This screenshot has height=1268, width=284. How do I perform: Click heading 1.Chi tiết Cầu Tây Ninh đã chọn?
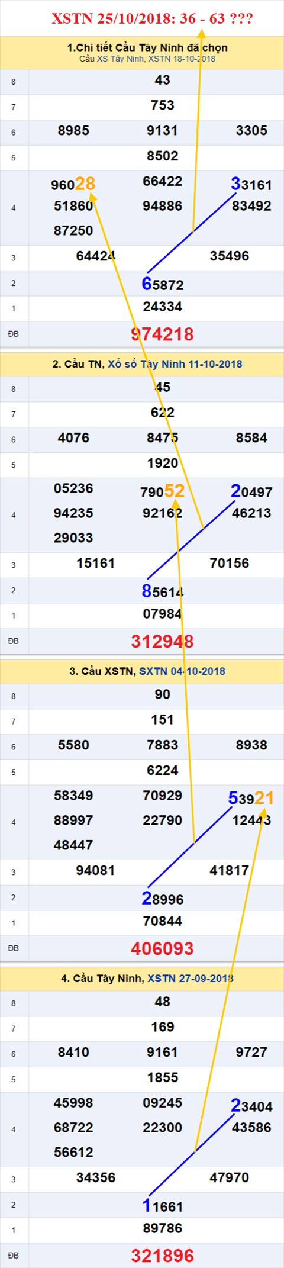tap(147, 47)
